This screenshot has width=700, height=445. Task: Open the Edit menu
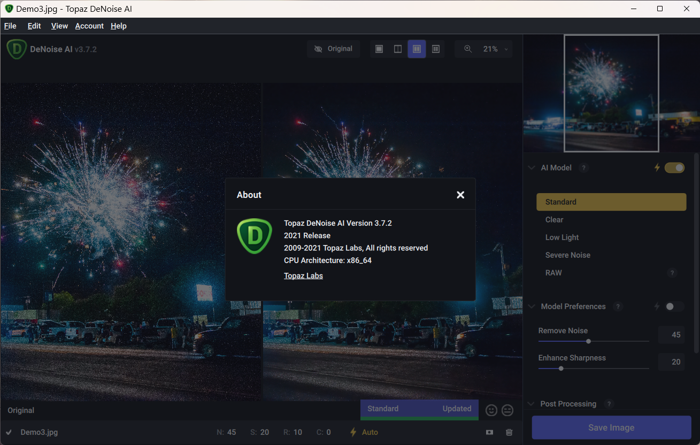pyautogui.click(x=34, y=26)
